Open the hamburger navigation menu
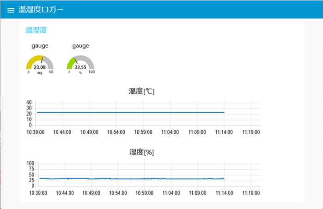323x209 pixels. pos(11,10)
